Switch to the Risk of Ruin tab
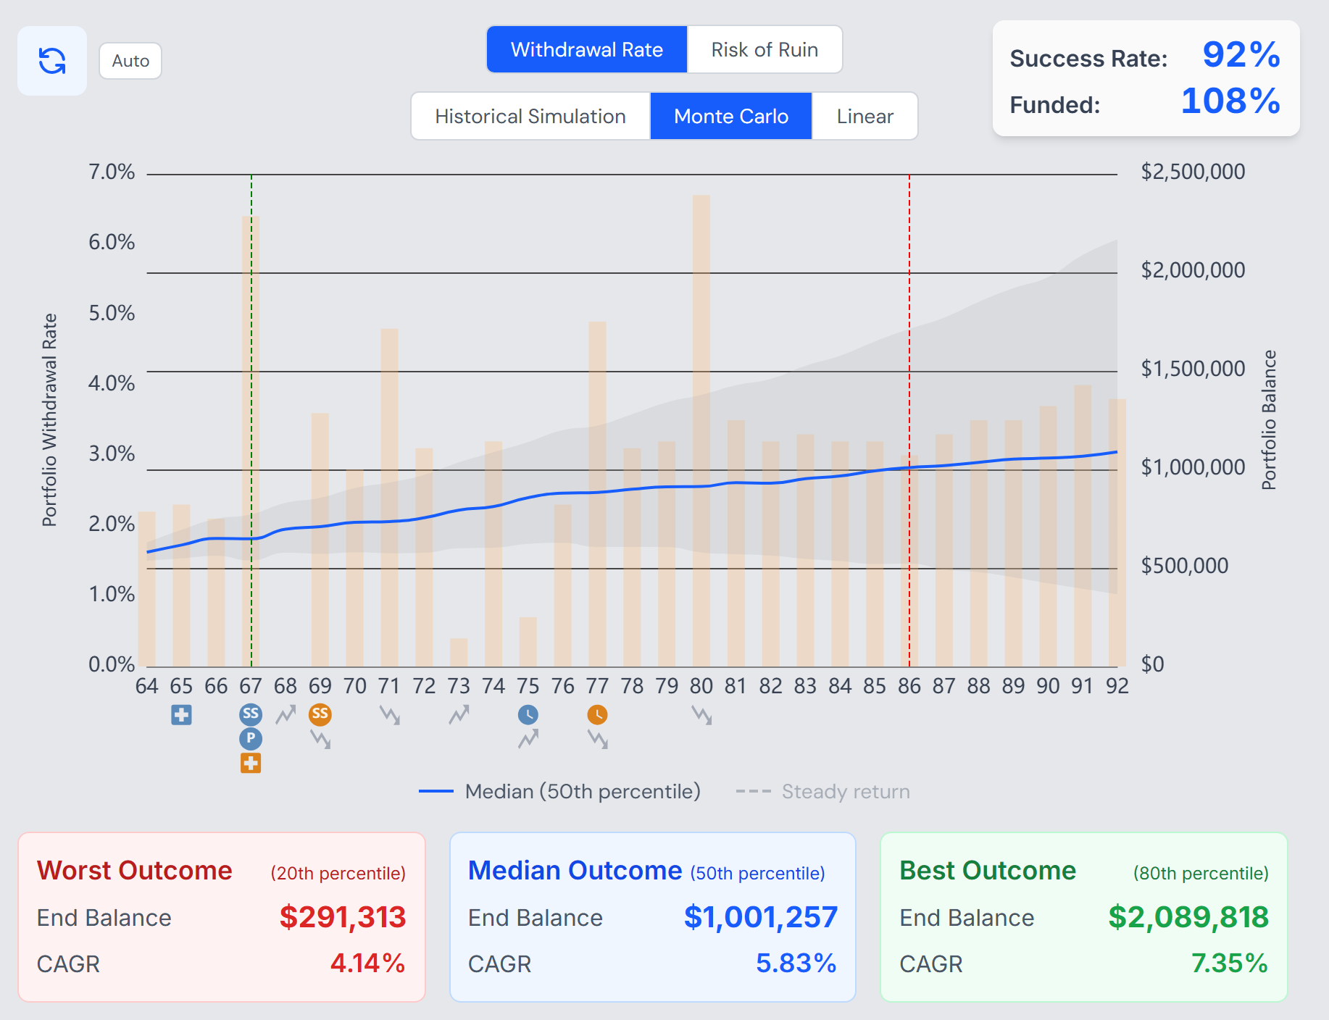 point(765,49)
